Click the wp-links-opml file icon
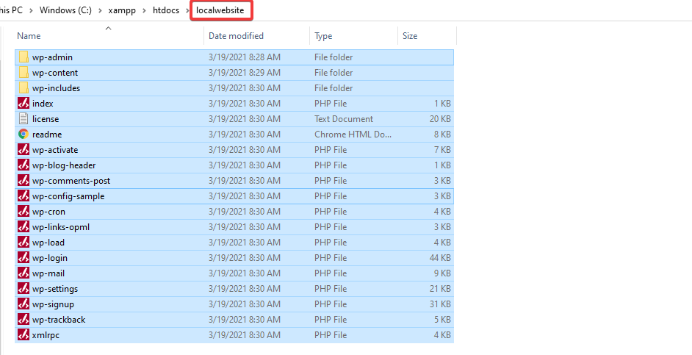692x355 pixels. coord(24,227)
